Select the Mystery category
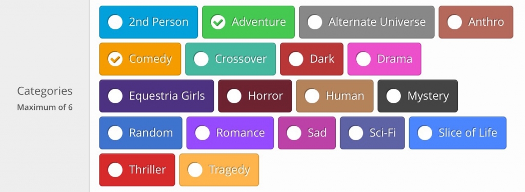525x192 pixels. 417,96
